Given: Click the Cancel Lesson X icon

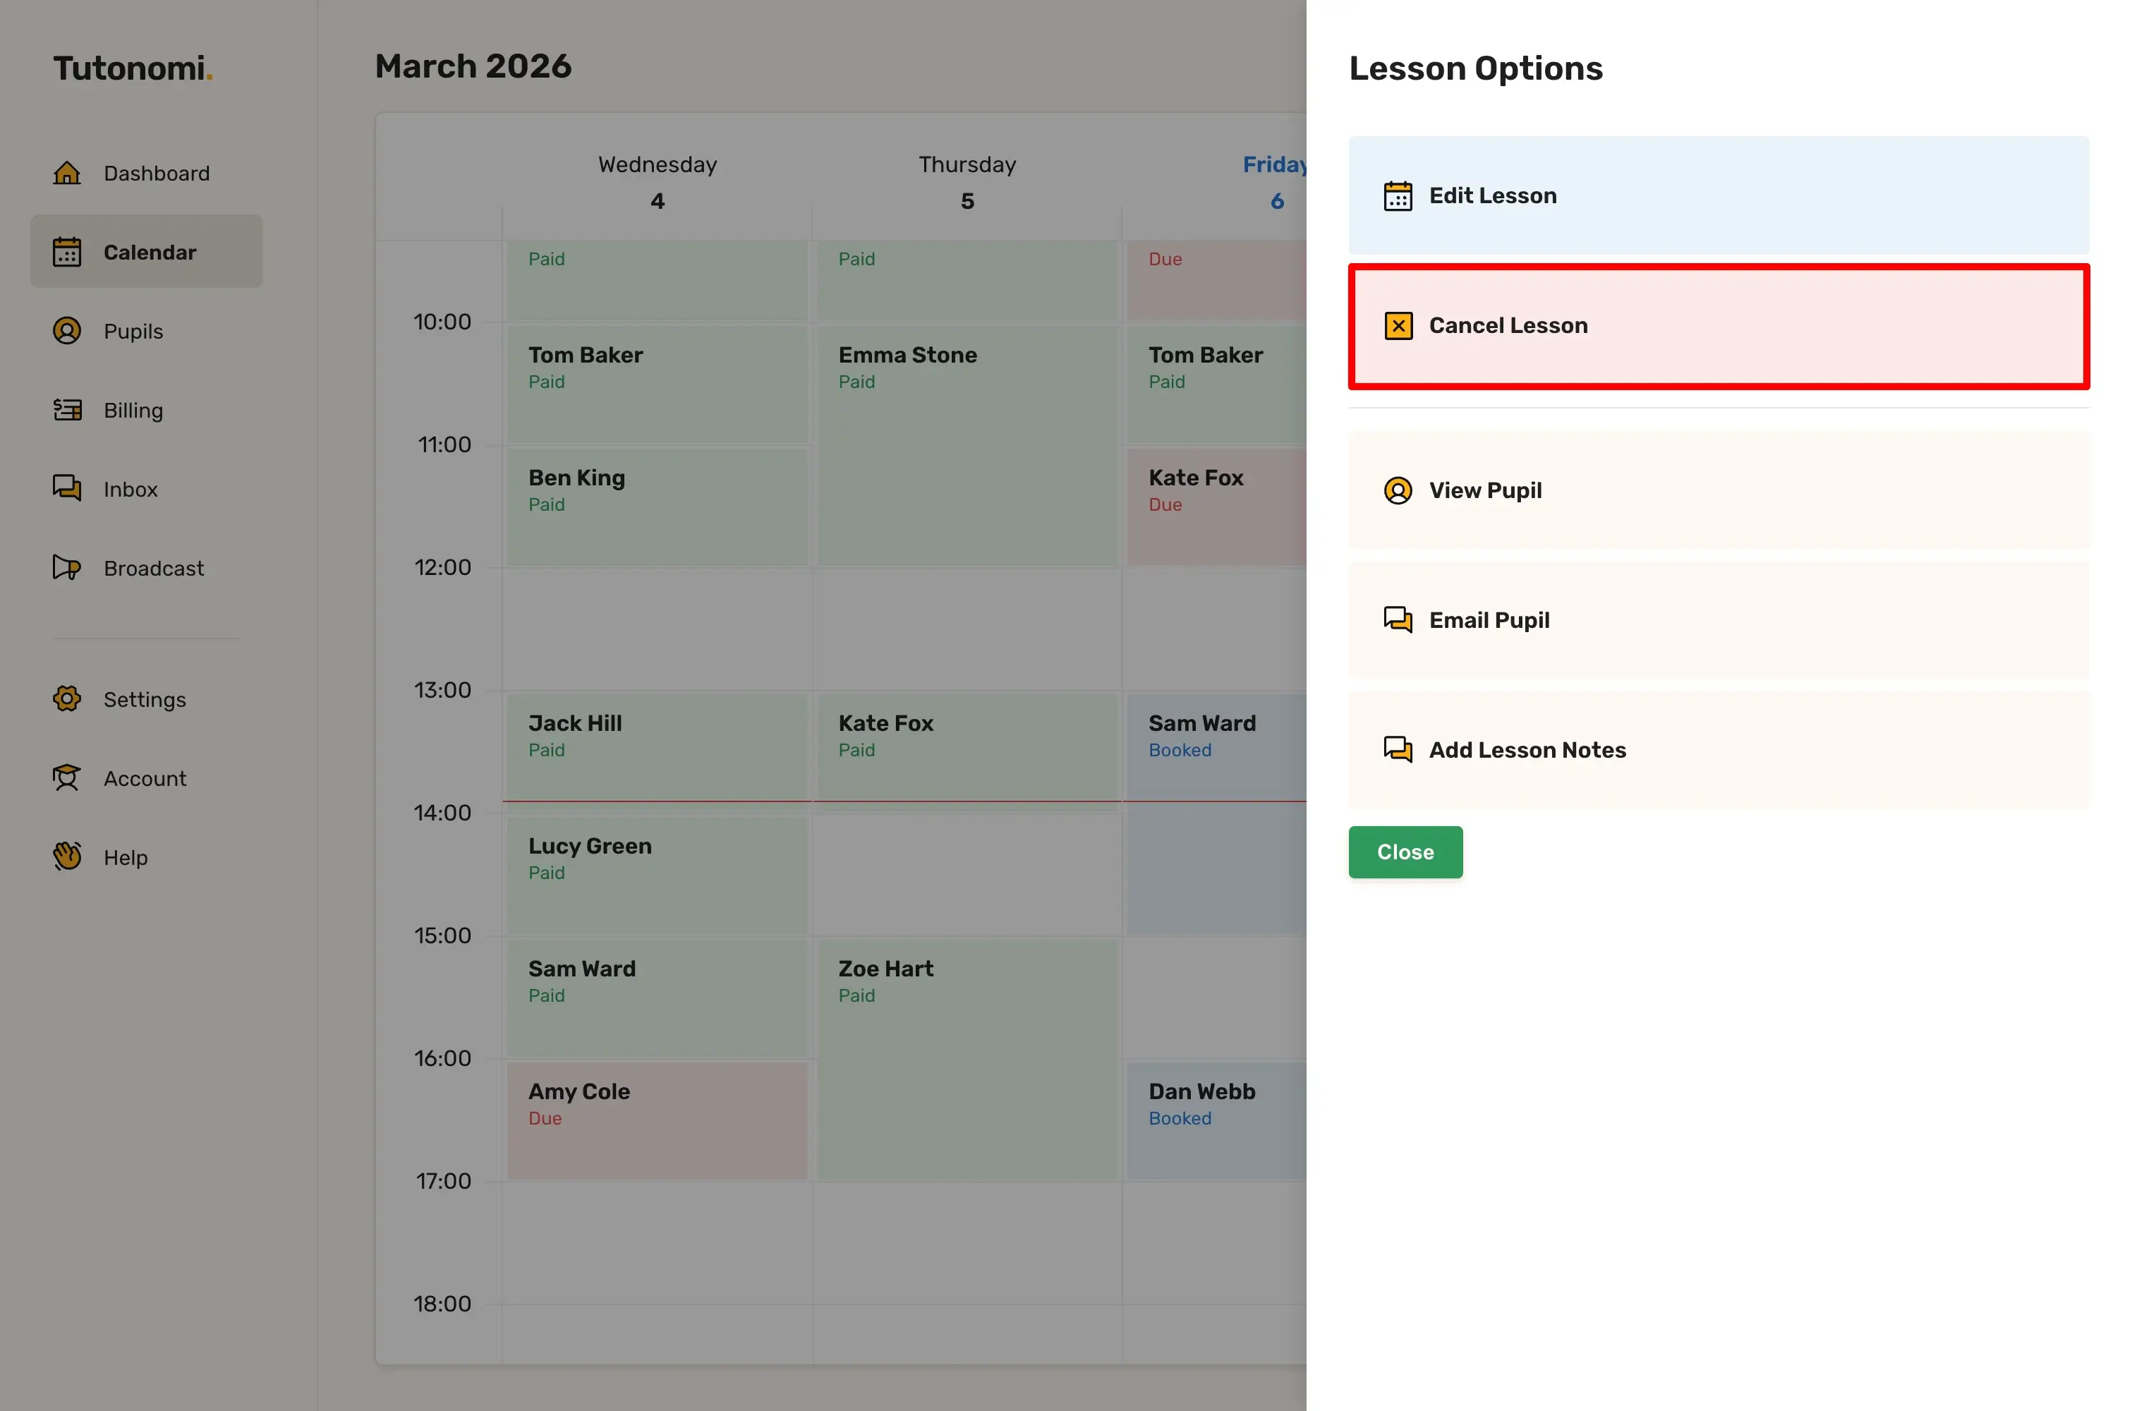Looking at the screenshot, I should coord(1397,326).
